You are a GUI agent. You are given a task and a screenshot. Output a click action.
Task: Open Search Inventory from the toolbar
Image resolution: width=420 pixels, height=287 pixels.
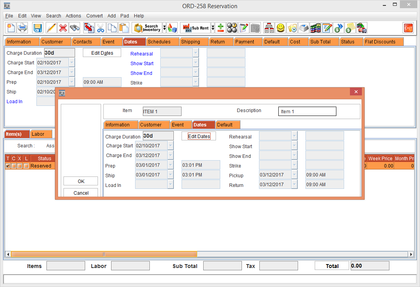[147, 28]
